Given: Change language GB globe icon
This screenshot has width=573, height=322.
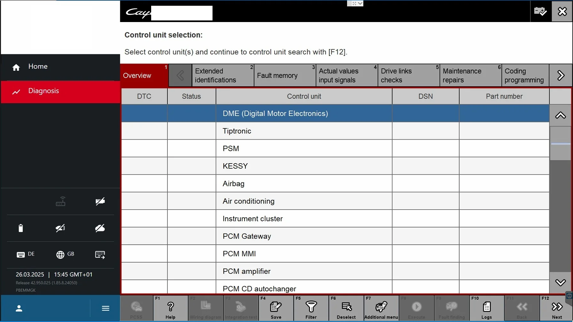Looking at the screenshot, I should pos(65,254).
